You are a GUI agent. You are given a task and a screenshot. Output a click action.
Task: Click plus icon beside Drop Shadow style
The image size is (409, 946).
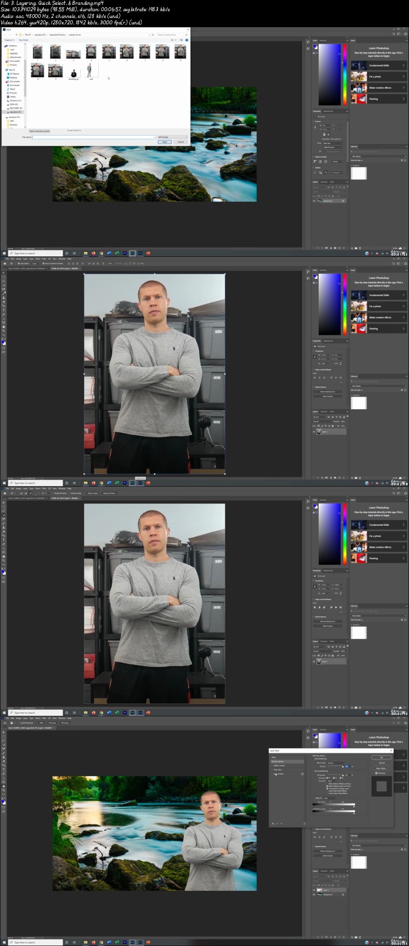[x=302, y=774]
